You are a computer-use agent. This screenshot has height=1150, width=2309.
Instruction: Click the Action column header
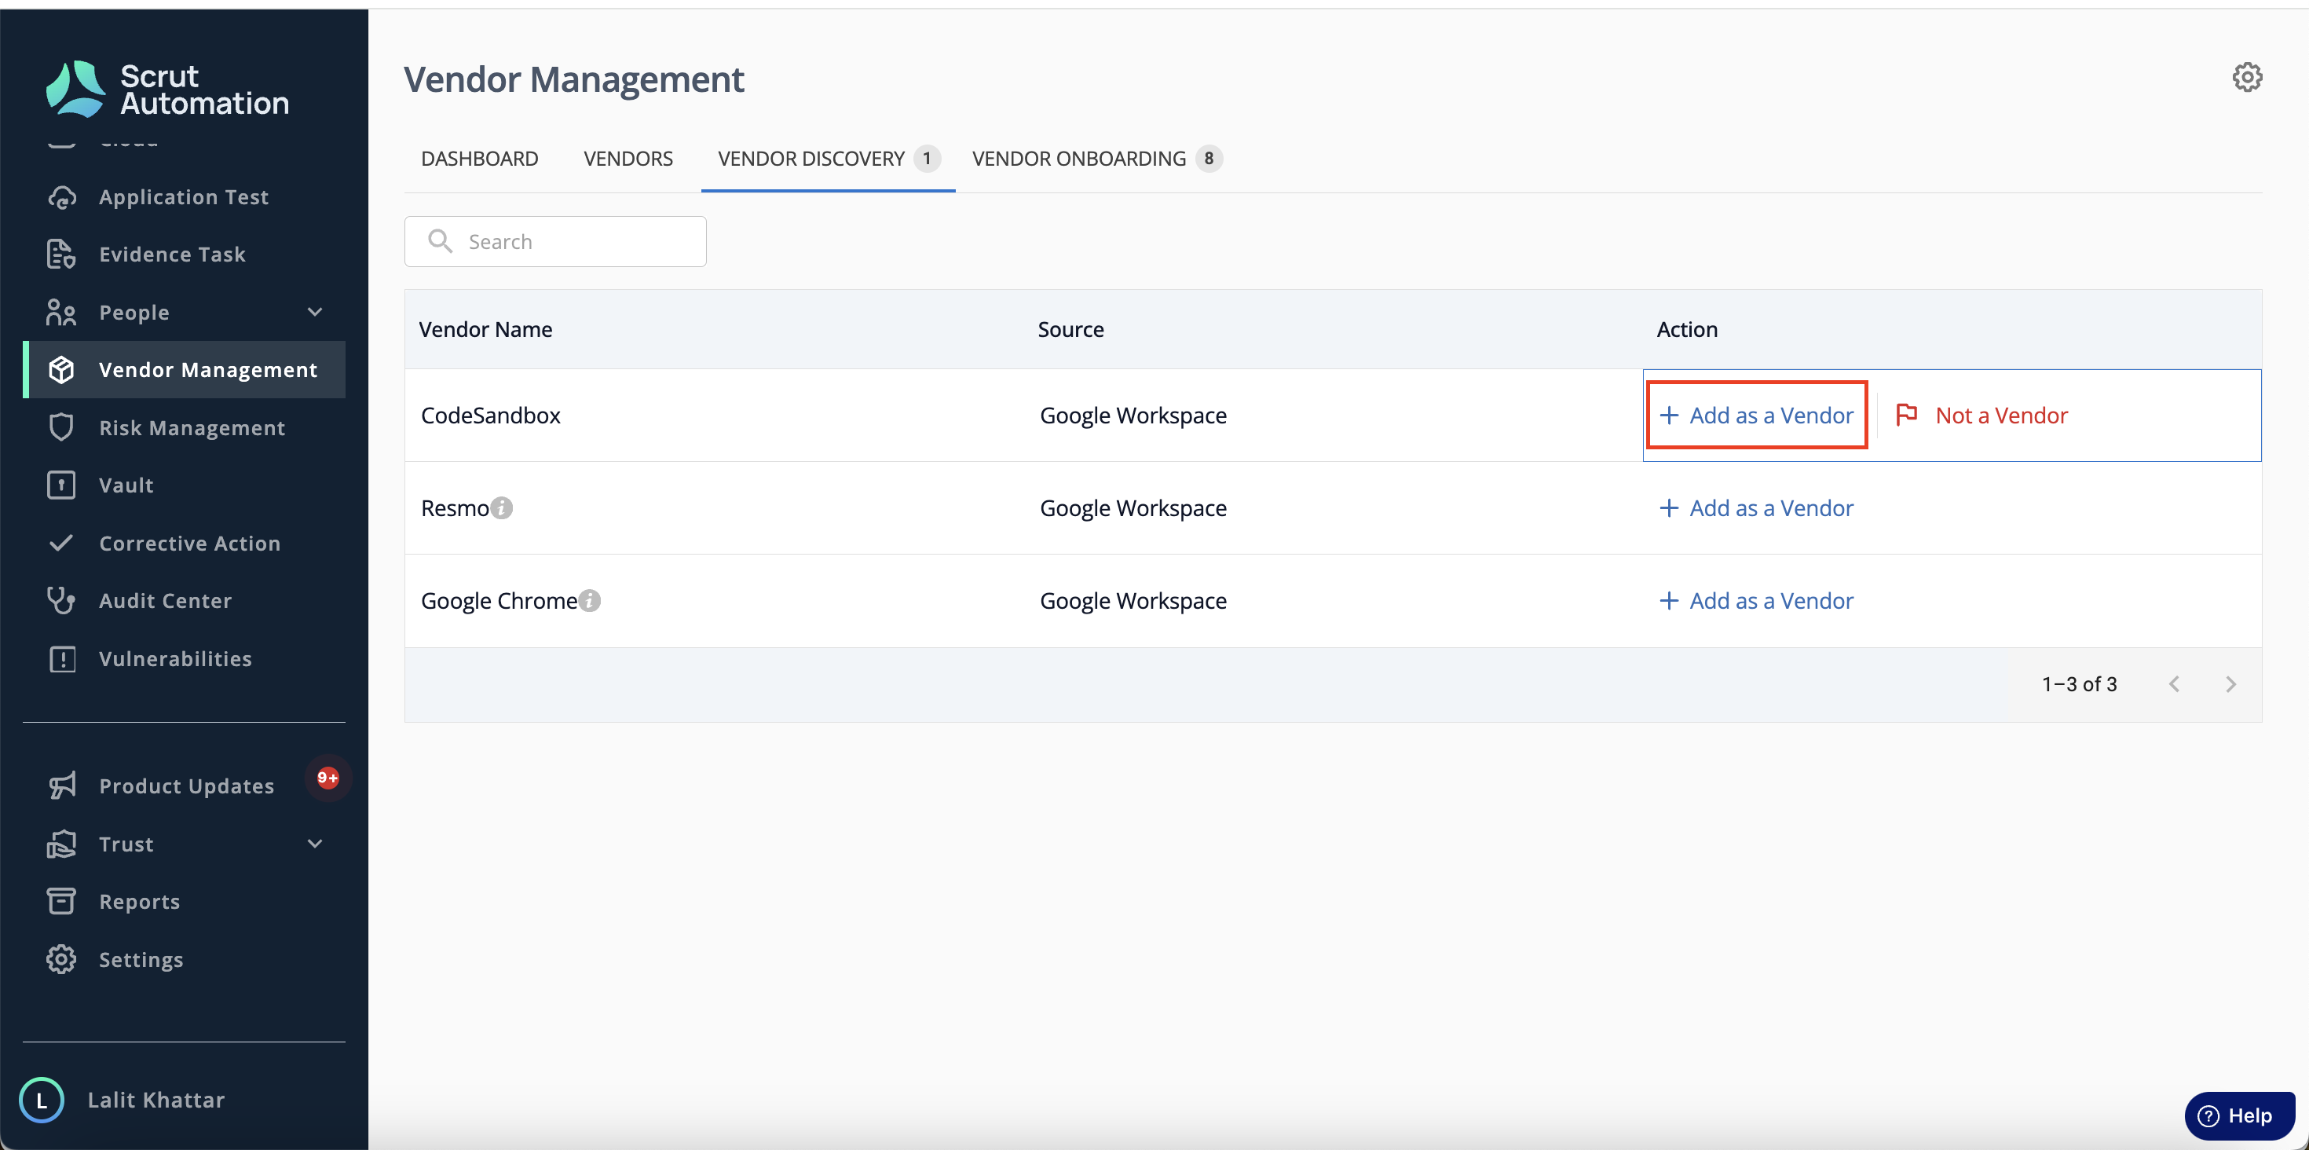click(1687, 329)
